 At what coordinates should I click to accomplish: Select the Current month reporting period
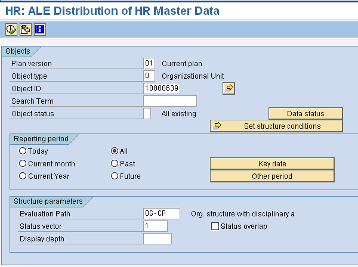[x=23, y=163]
